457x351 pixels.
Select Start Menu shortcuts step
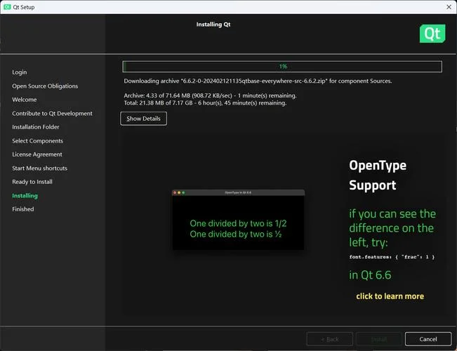pos(39,168)
